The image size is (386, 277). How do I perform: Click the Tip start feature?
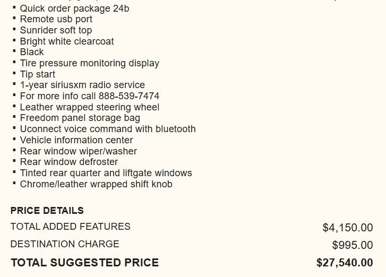(37, 74)
